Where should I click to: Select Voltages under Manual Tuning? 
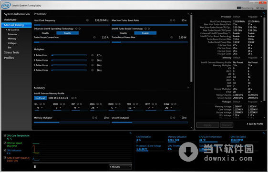click(12, 43)
